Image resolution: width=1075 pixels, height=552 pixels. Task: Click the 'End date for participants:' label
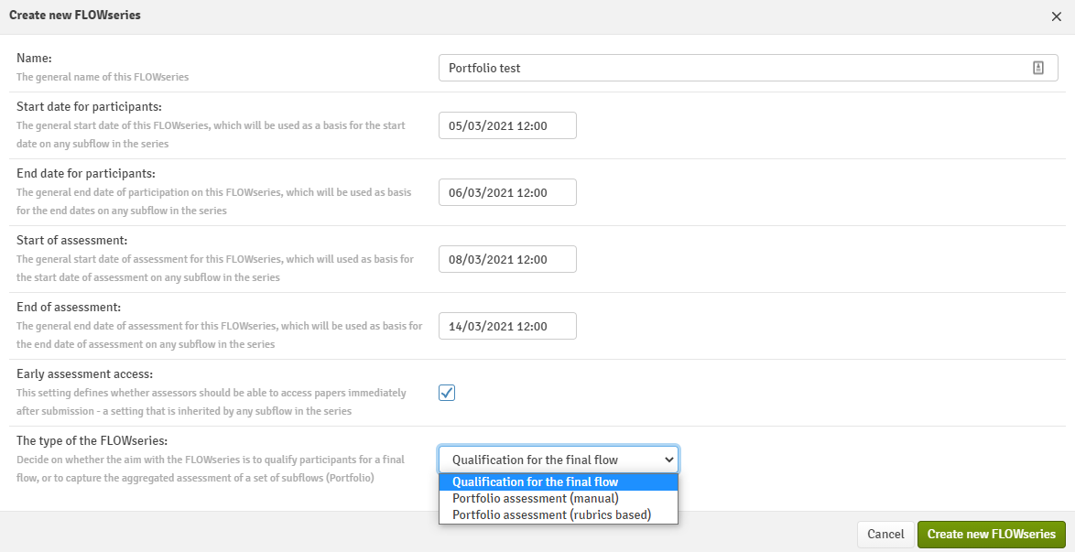[x=86, y=174]
